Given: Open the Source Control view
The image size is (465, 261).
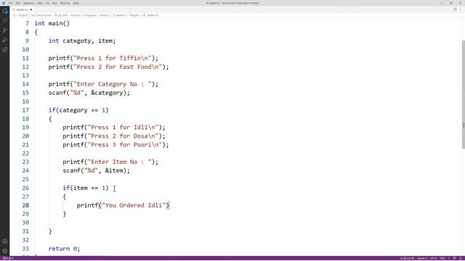Looking at the screenshot, I should click(x=5, y=30).
